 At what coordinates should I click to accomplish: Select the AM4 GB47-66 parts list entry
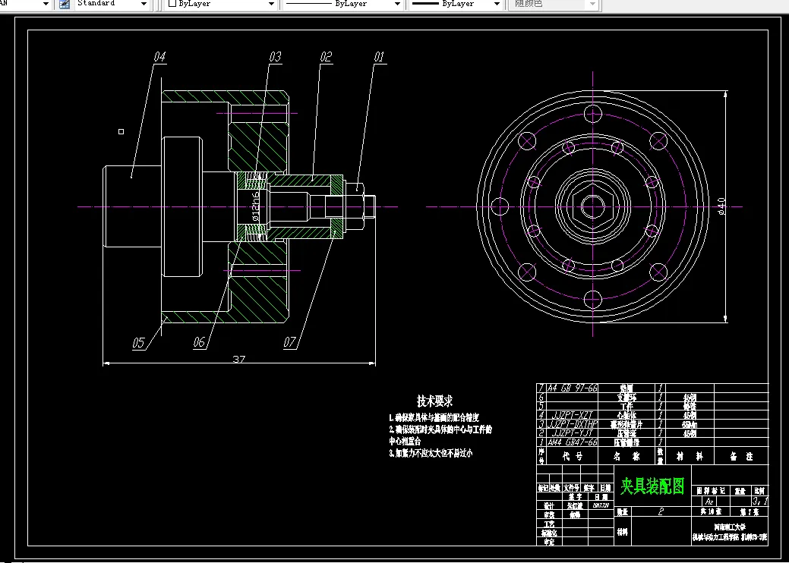point(572,442)
